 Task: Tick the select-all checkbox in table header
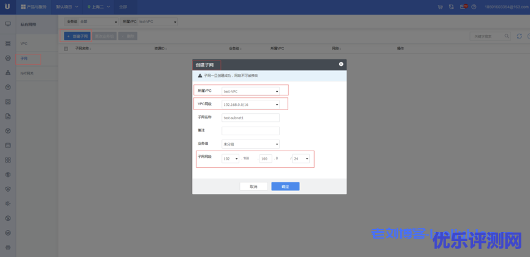click(x=66, y=48)
